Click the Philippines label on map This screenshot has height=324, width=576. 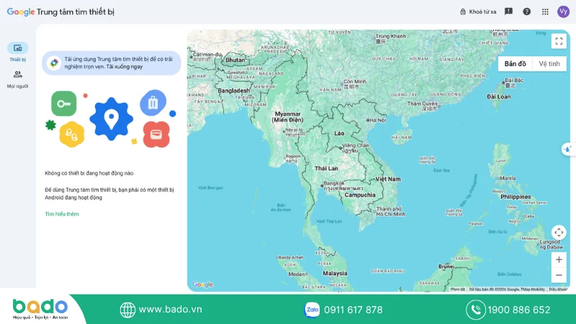point(516,197)
